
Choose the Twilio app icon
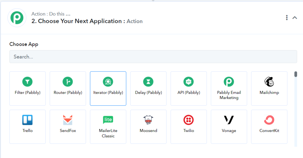click(x=188, y=120)
